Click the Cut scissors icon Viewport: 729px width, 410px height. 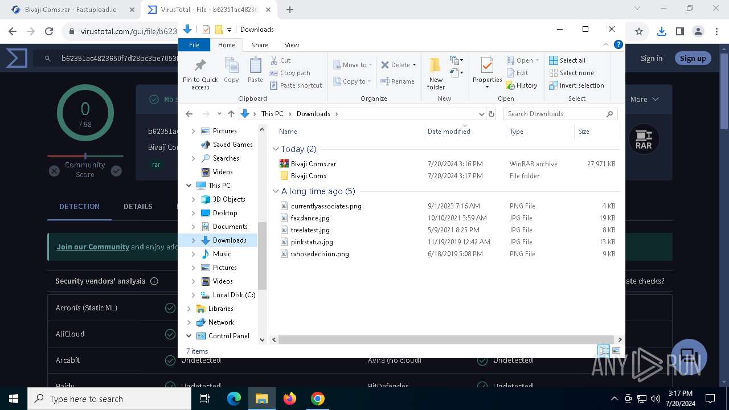point(274,60)
